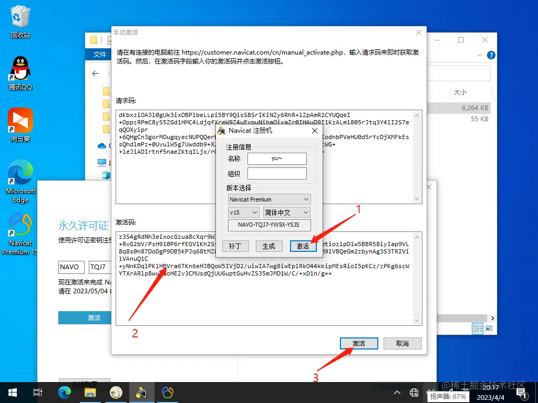Click the request code scrollbar down arrow
The image size is (538, 403).
417,199
